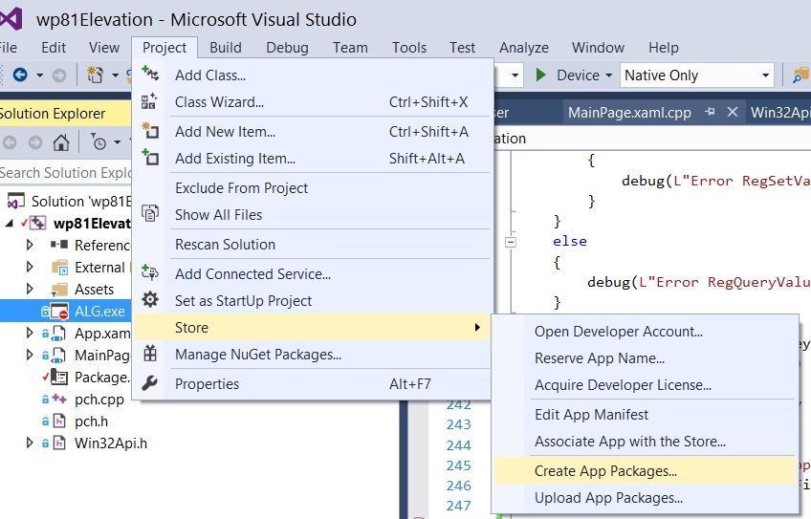
Task: Expand the References node
Action: (x=30, y=245)
